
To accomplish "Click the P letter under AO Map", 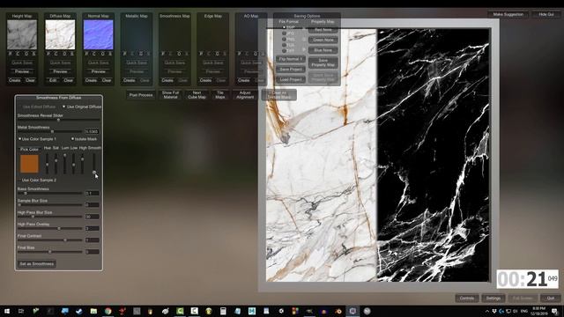I will (239, 54).
